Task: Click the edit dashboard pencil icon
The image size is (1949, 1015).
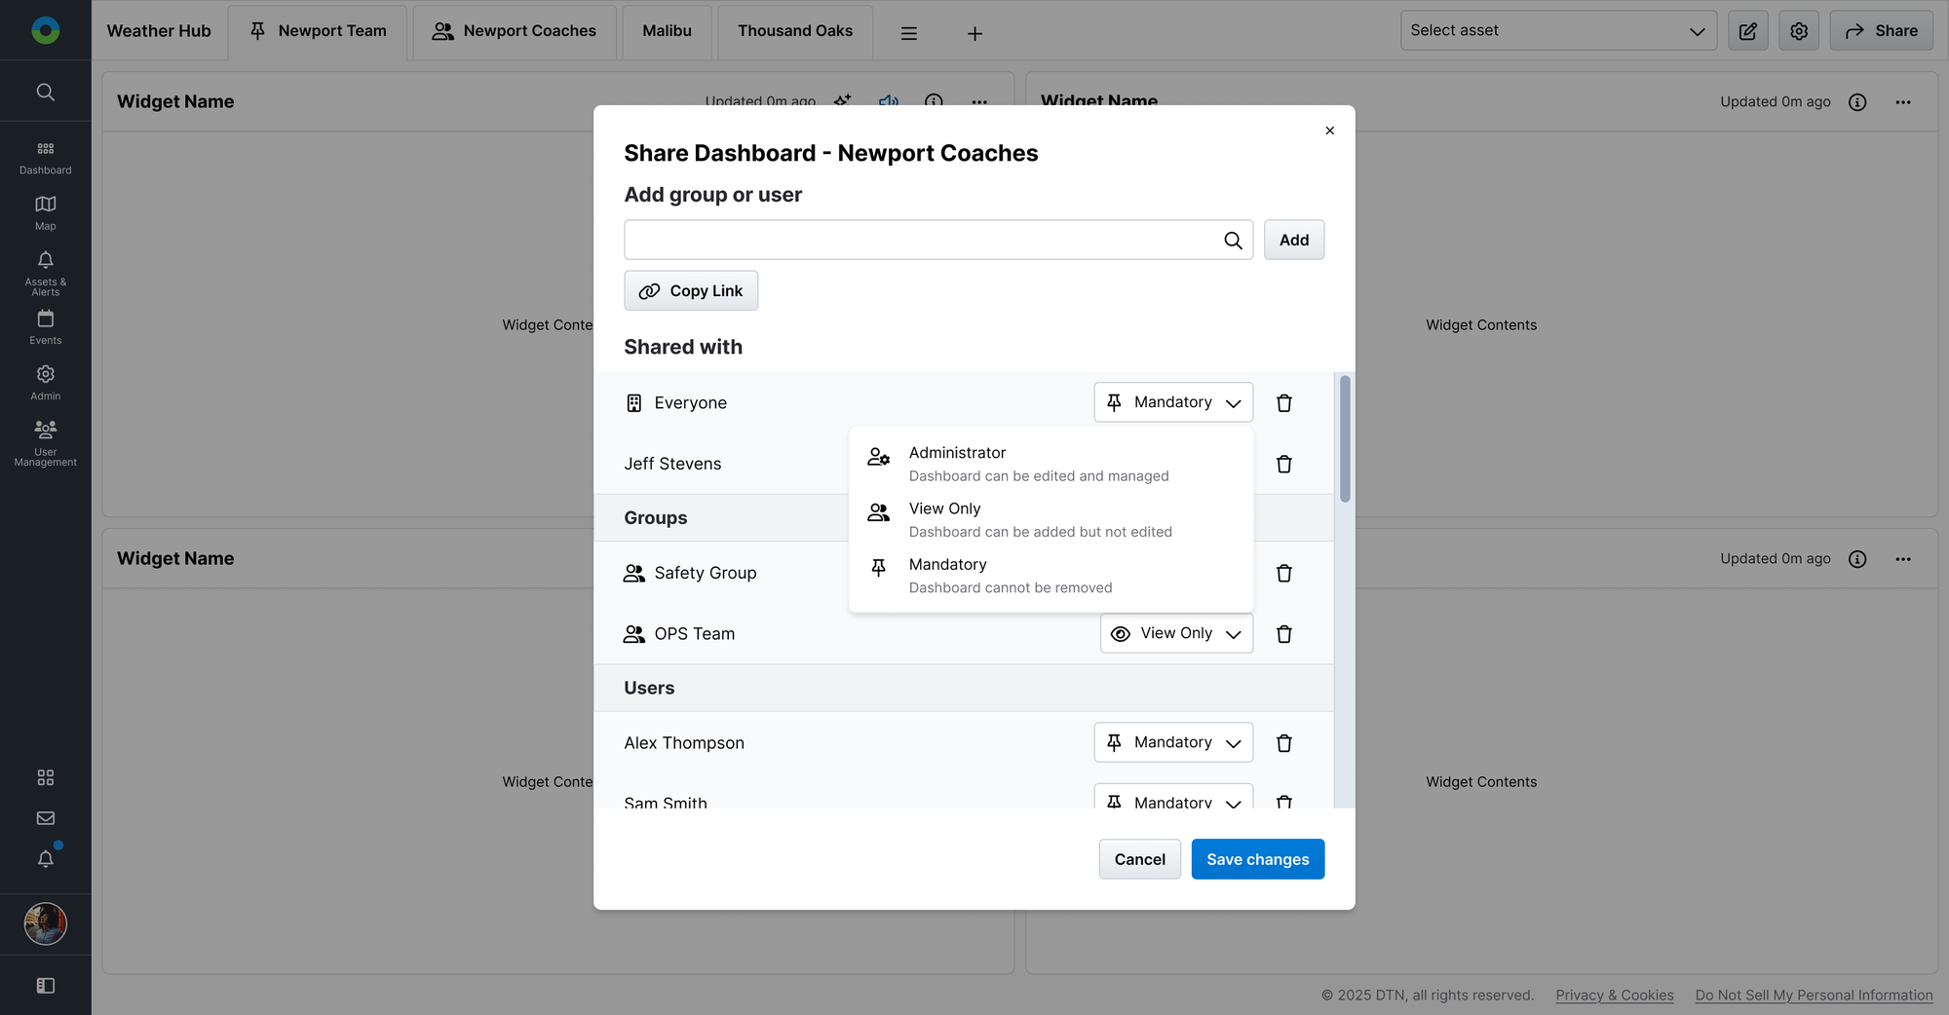Action: click(1747, 31)
